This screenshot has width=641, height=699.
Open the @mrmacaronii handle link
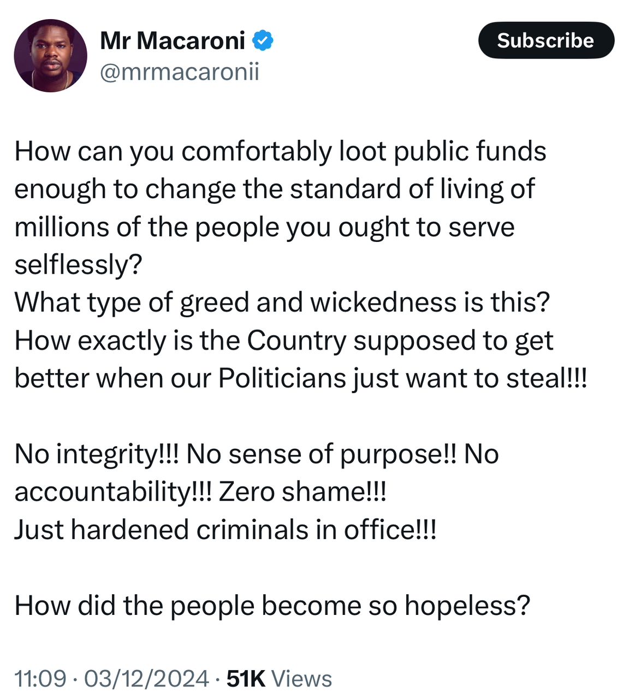[x=179, y=72]
